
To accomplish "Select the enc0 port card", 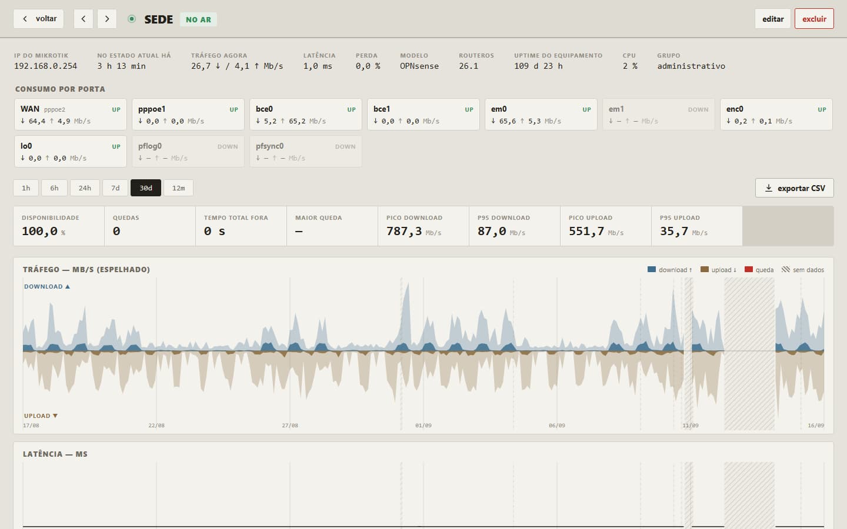I will point(776,114).
